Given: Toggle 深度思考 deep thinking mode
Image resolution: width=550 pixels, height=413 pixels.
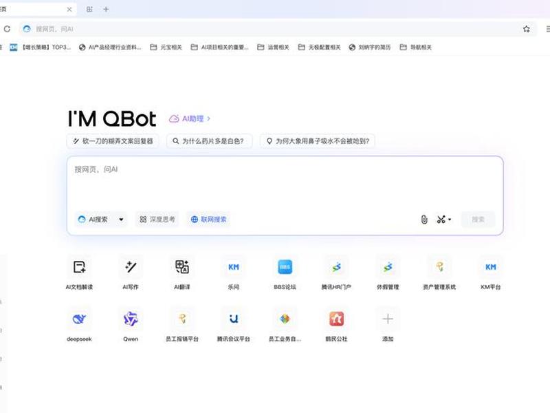Looking at the screenshot, I should pyautogui.click(x=157, y=220).
